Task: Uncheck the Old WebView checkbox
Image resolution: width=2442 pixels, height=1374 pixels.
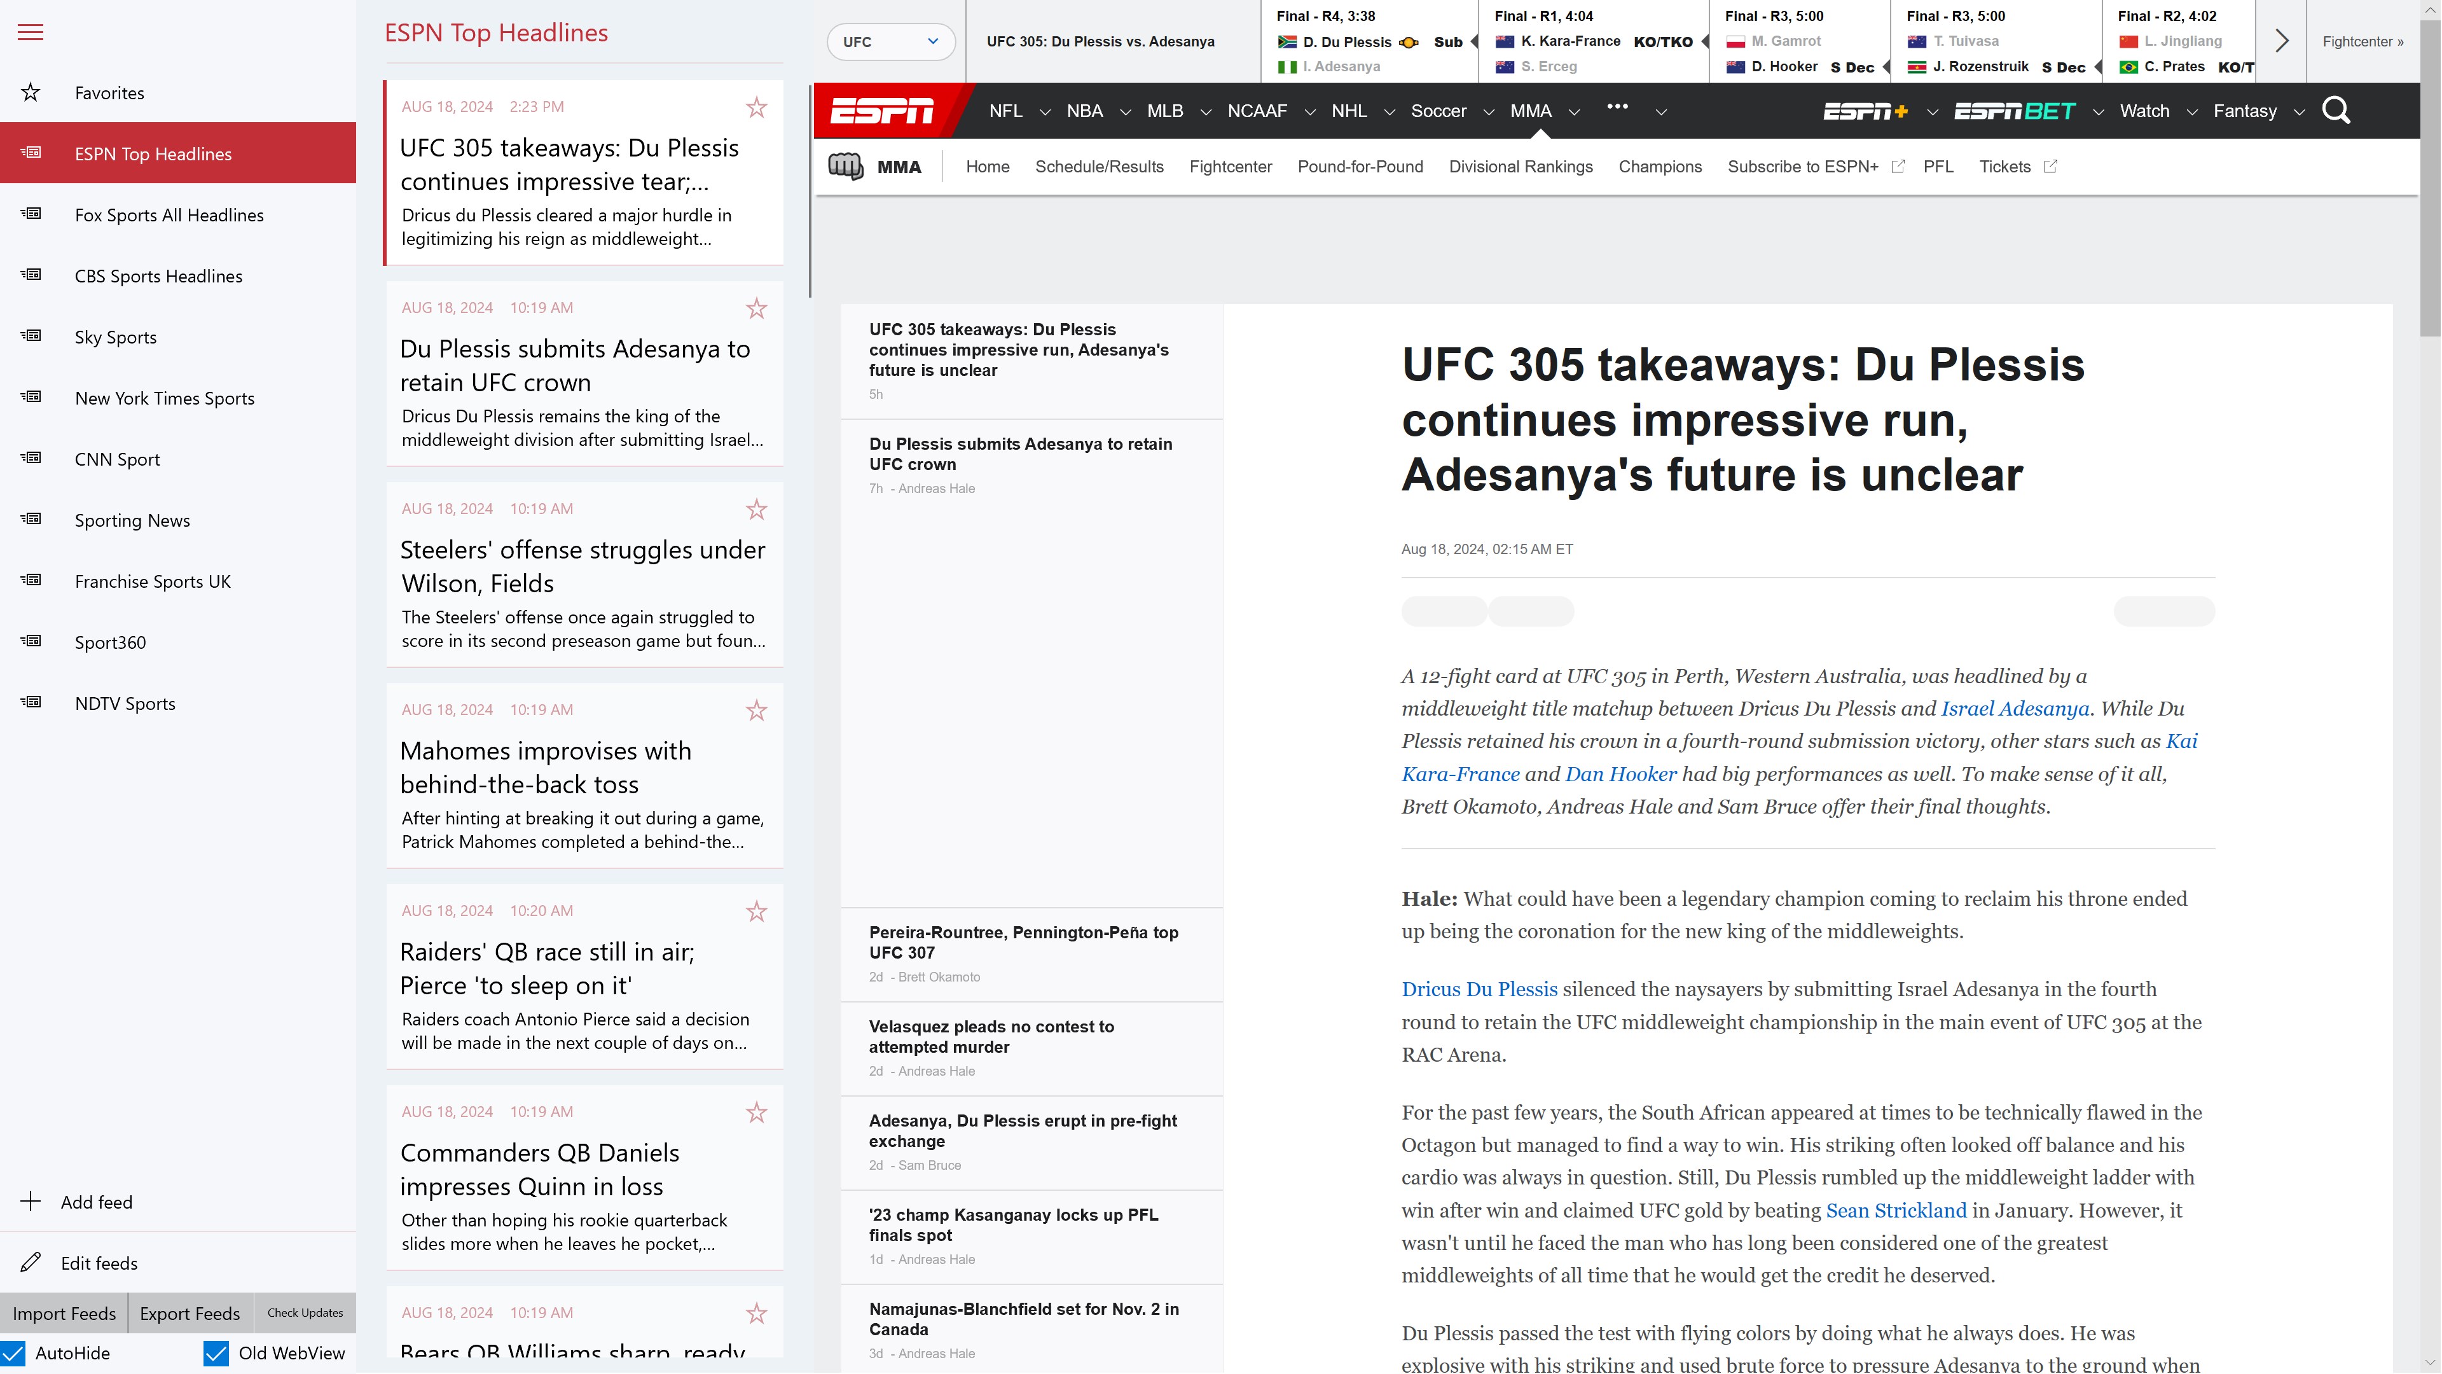Action: tap(216, 1353)
